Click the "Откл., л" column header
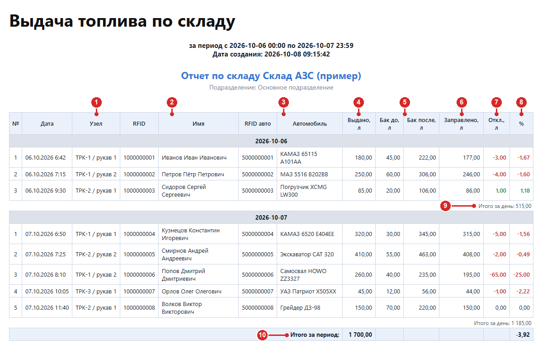547x349 pixels. (496, 123)
